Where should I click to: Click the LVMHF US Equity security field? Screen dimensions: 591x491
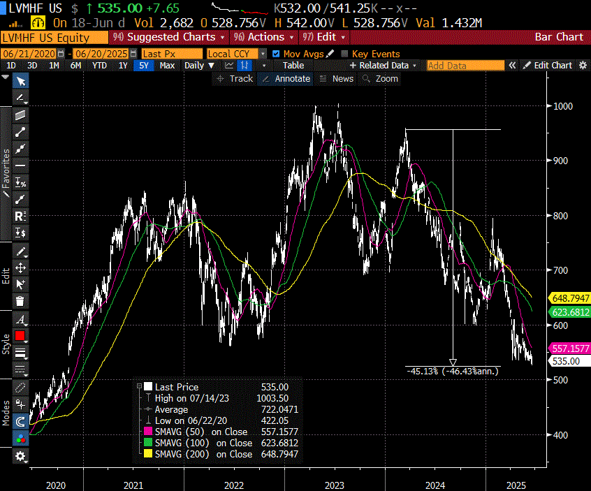pyautogui.click(x=54, y=37)
